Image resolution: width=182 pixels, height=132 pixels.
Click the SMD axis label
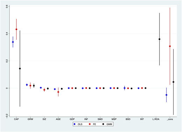pyautogui.click(x=100, y=119)
